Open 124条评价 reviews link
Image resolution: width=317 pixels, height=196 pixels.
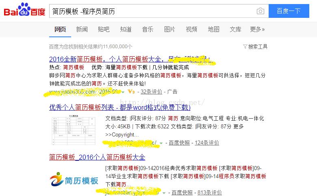(x=207, y=143)
